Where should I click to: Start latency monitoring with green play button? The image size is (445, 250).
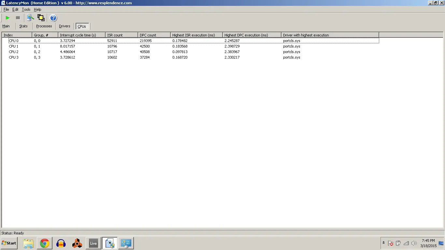[8, 18]
